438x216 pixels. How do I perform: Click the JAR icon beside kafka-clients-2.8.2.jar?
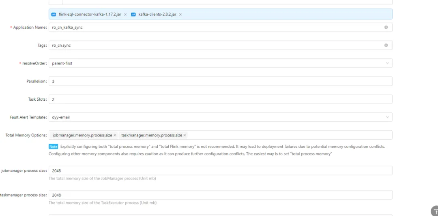(133, 14)
